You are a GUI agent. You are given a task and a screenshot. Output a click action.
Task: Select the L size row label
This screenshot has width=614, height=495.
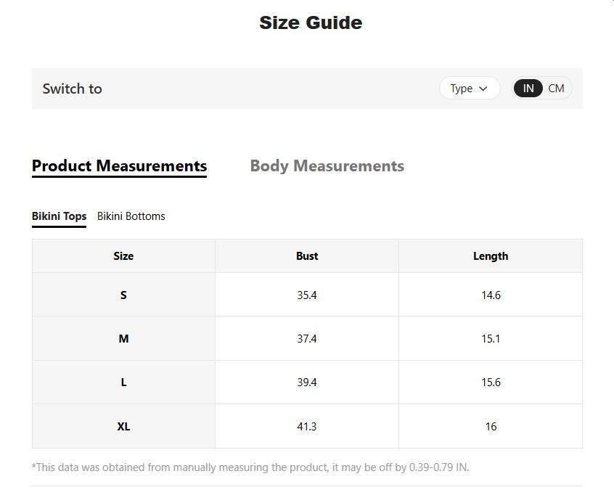pos(123,382)
